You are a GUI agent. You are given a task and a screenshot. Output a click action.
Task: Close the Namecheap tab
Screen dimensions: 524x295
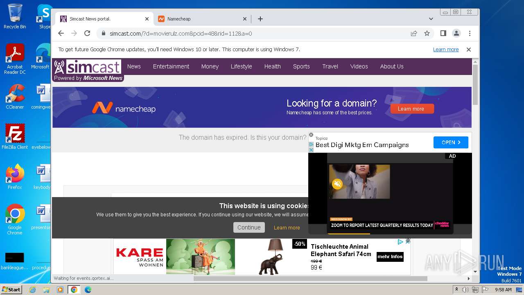(245, 19)
